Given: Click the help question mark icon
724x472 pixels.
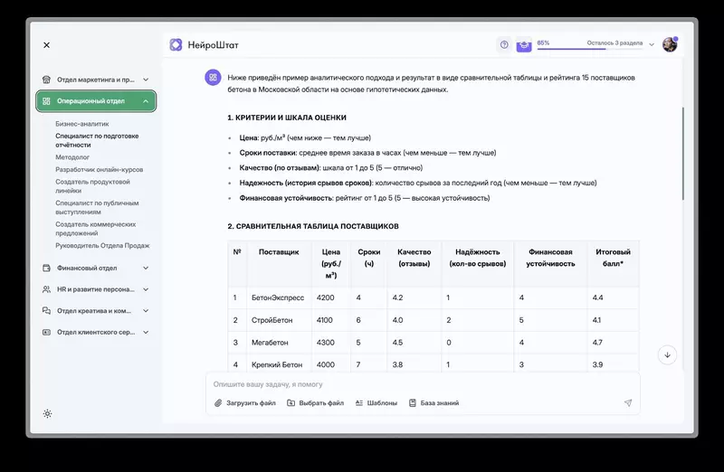Looking at the screenshot, I should coord(504,44).
